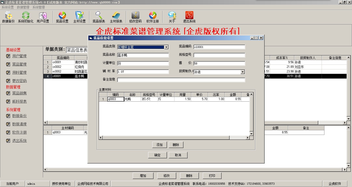352x187 pixels.
Task: Click the 用量 column header in dialog grid
Action: click(183, 95)
